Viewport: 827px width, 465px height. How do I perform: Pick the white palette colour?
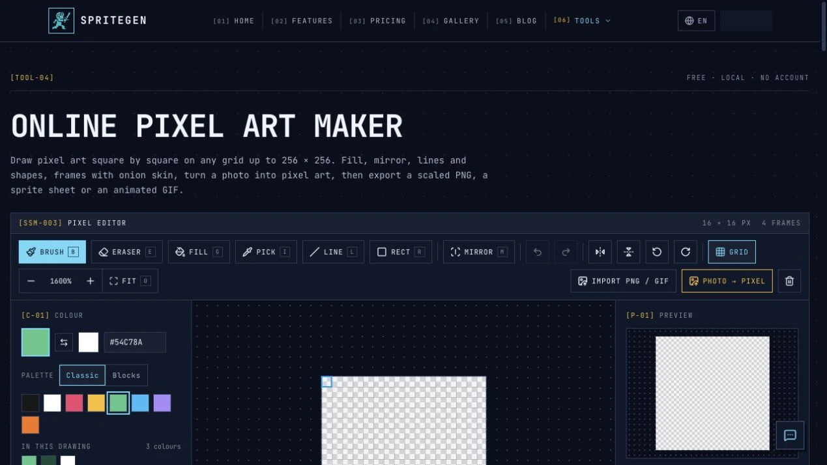pyautogui.click(x=52, y=403)
